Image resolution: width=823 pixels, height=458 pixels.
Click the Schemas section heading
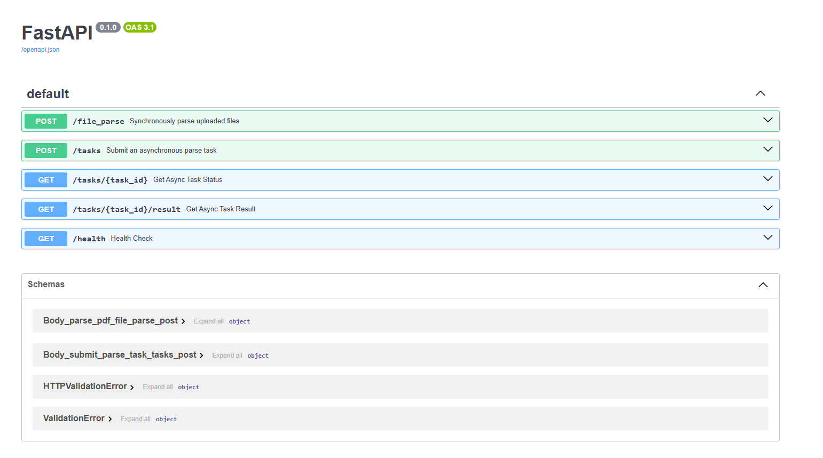[46, 284]
